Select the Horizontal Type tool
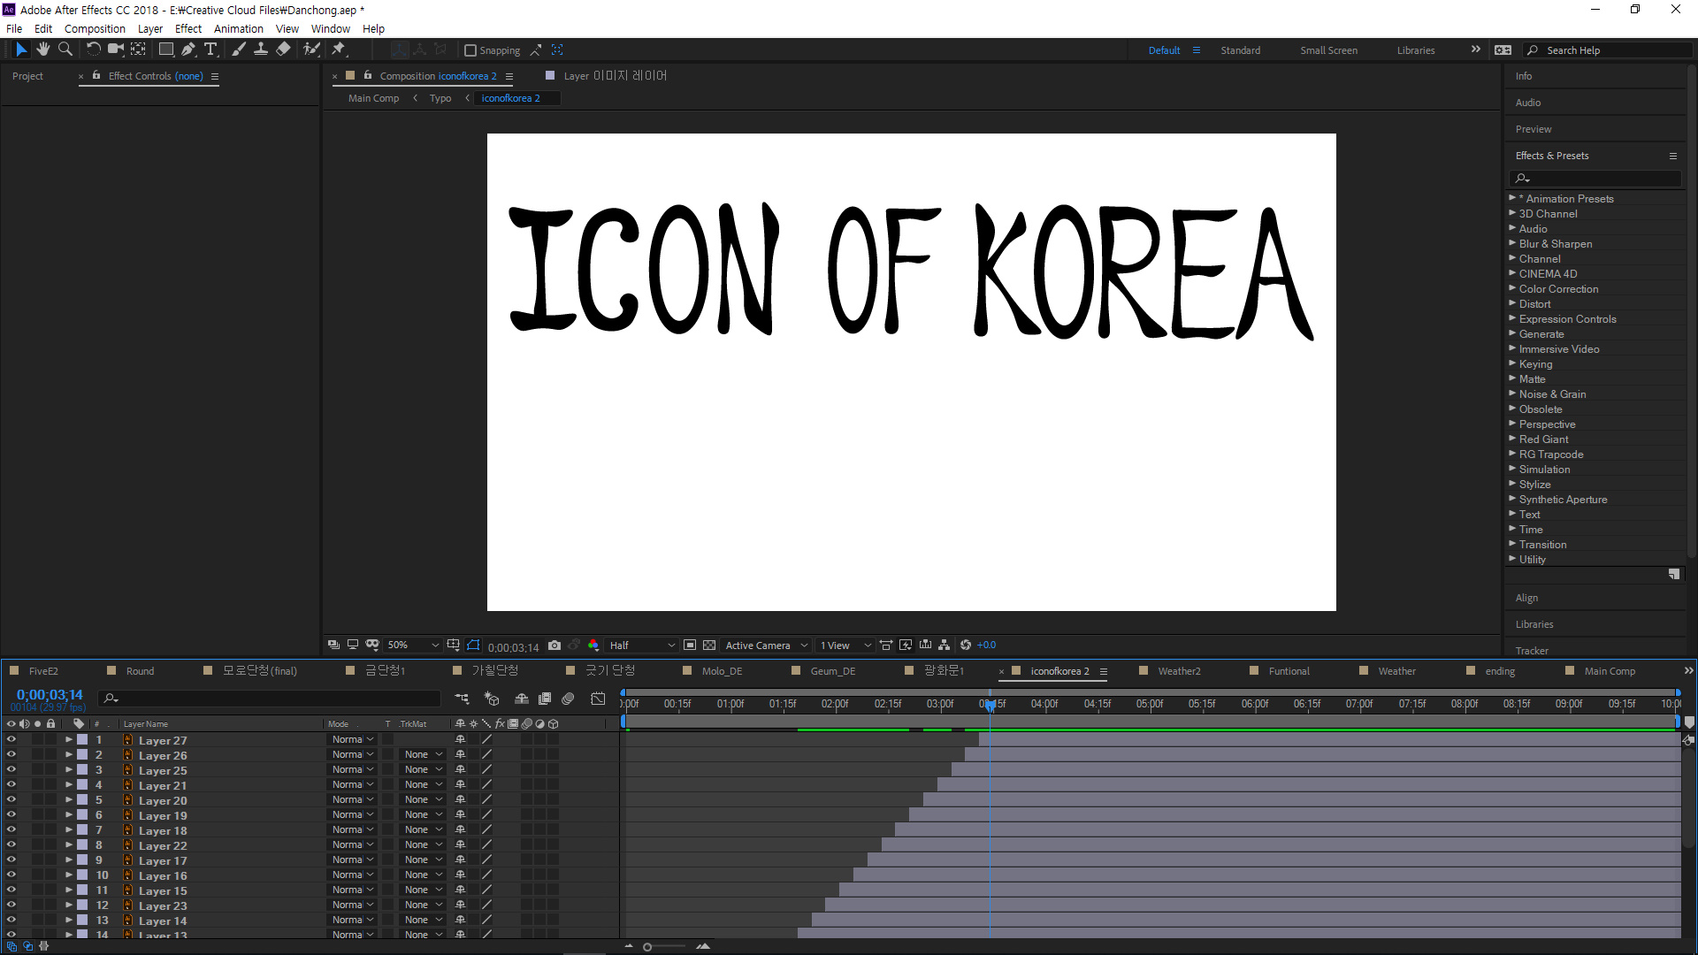The height and width of the screenshot is (955, 1698). point(210,50)
